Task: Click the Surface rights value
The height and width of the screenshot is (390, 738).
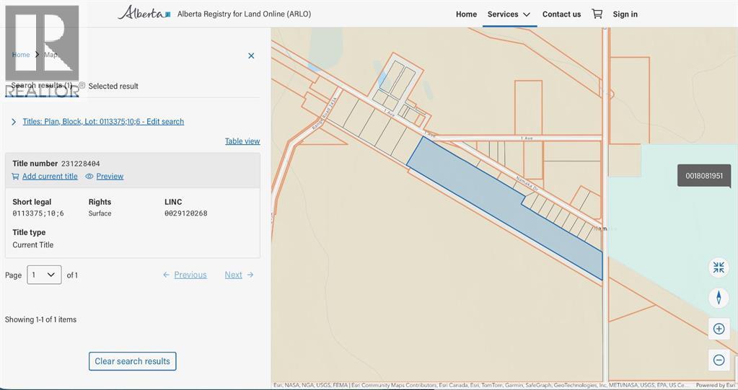Action: [x=100, y=213]
